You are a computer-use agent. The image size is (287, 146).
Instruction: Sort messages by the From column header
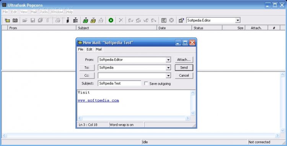point(42,28)
